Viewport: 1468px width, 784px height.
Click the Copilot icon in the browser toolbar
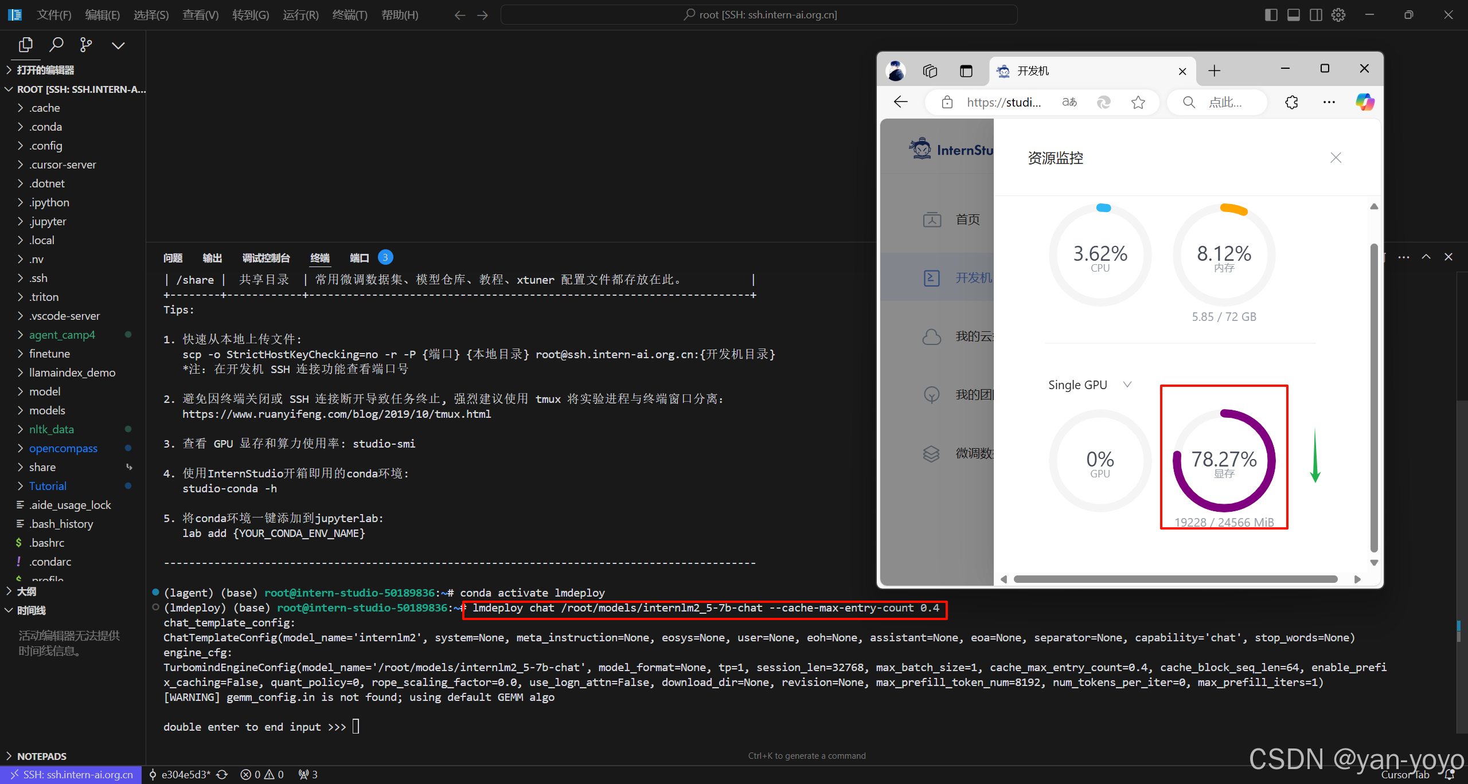pos(1364,102)
